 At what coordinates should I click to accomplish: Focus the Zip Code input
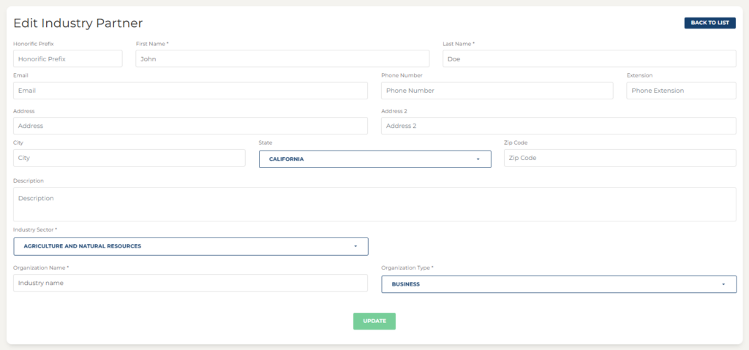[620, 158]
